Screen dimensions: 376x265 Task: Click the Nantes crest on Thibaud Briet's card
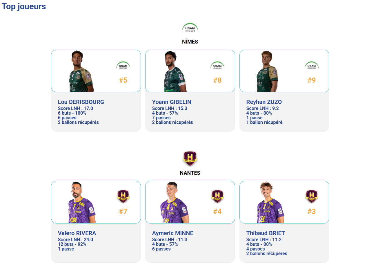312,196
